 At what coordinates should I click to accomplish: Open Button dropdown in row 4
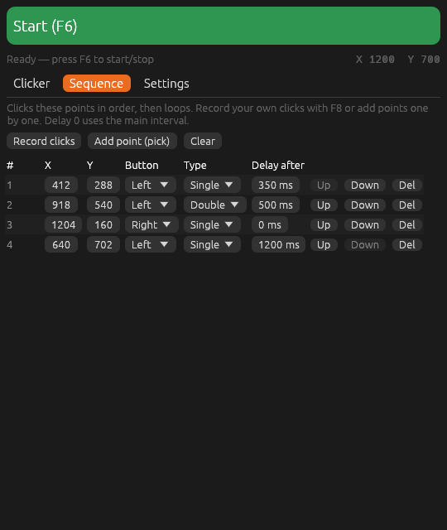pos(151,245)
